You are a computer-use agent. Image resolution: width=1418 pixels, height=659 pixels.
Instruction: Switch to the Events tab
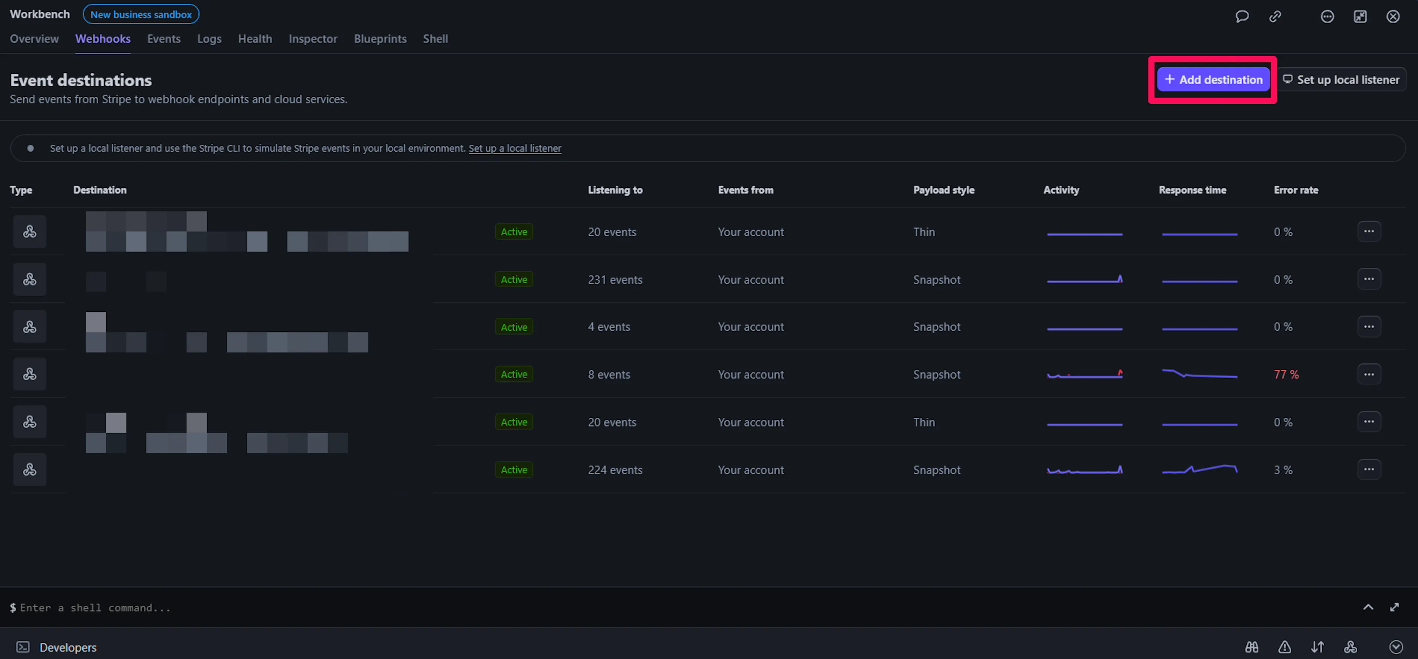pos(164,39)
